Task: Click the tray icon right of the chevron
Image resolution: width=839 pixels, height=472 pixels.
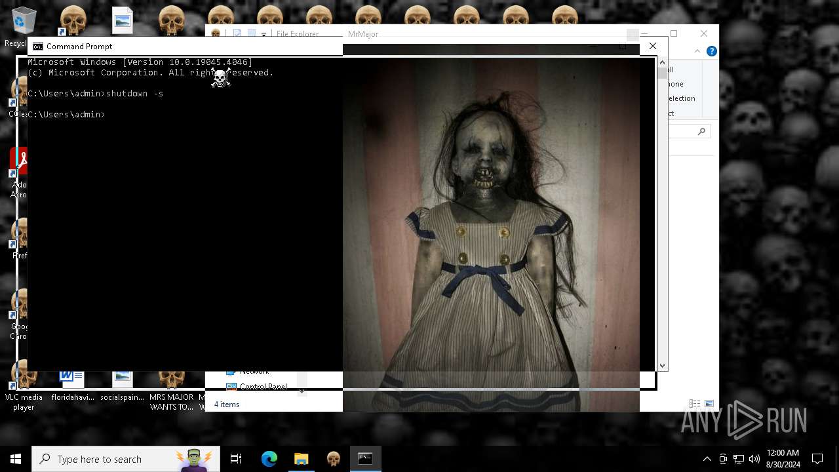Action: pos(723,459)
